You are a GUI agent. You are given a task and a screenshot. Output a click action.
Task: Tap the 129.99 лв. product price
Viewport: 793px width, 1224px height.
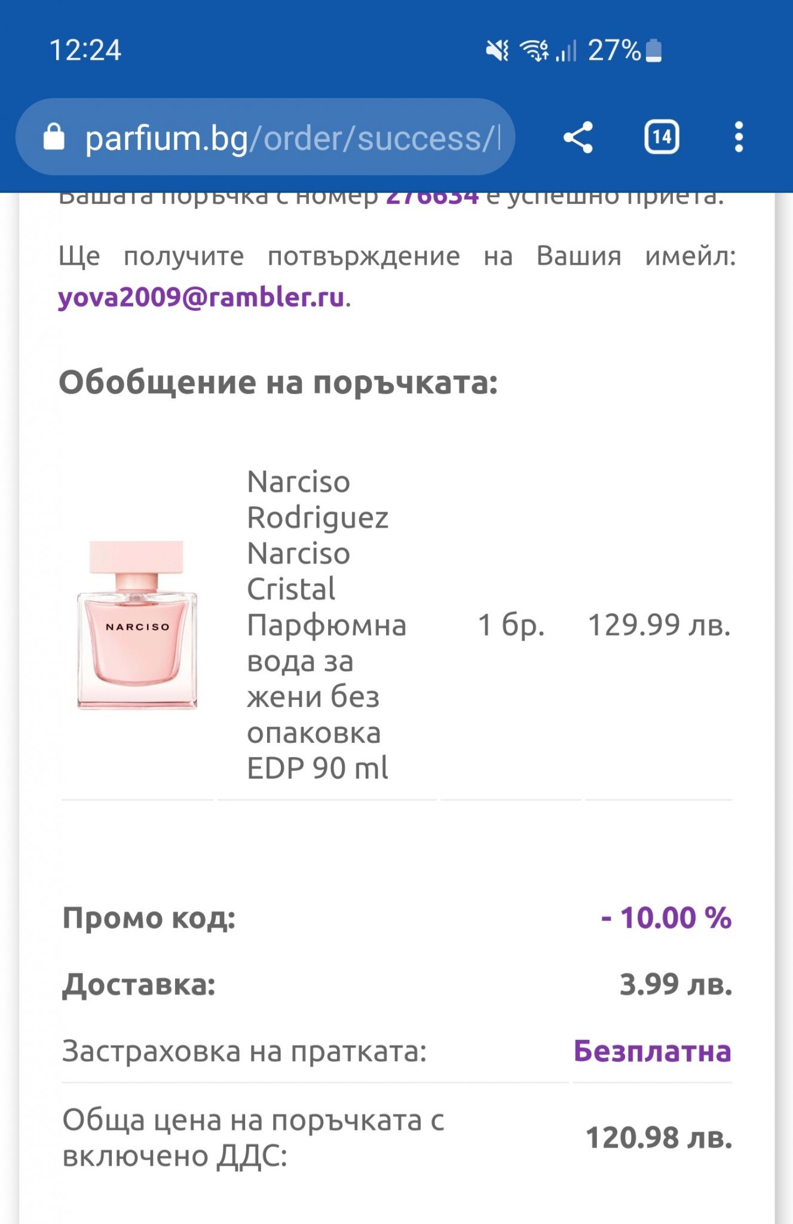659,625
